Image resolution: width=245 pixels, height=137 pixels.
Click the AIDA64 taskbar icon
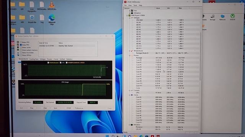(x=158, y=136)
